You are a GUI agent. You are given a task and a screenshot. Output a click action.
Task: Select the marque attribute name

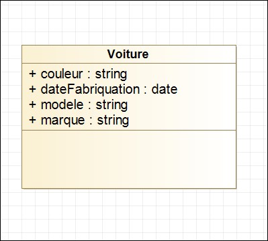(x=63, y=120)
